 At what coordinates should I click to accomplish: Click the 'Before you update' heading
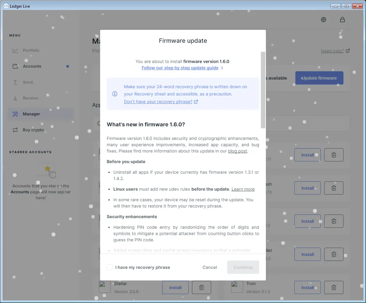click(126, 161)
